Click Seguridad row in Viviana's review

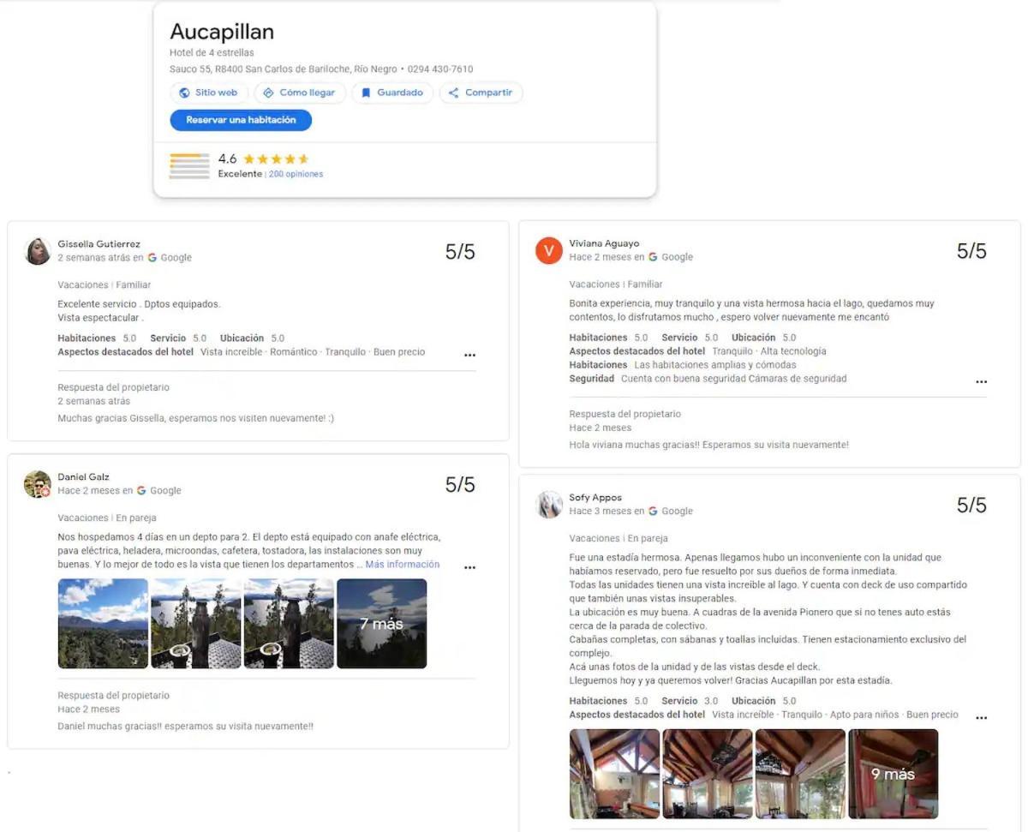click(x=708, y=379)
